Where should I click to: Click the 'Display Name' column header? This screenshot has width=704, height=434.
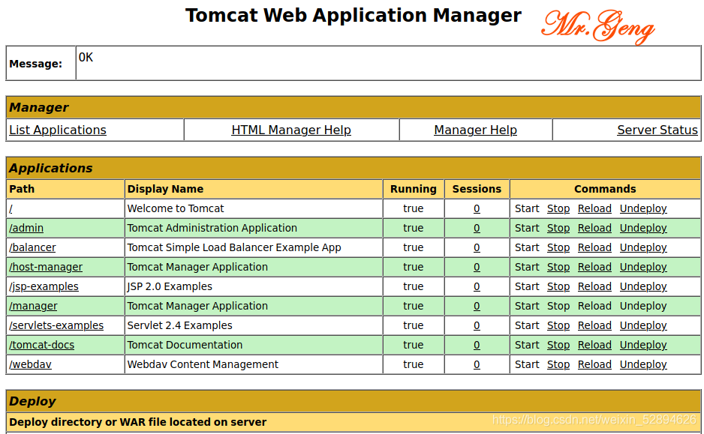(165, 189)
